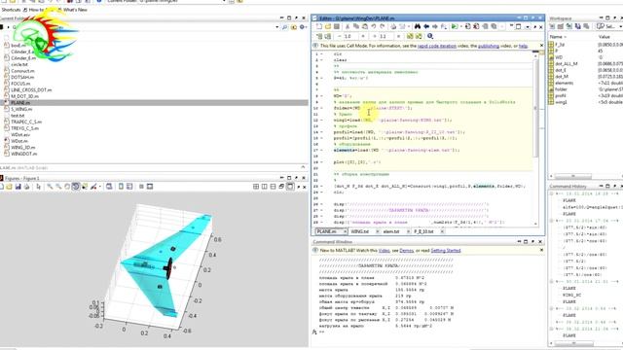Click the Editor magnifier icon in second toolbar row

pyautogui.click(x=430, y=36)
